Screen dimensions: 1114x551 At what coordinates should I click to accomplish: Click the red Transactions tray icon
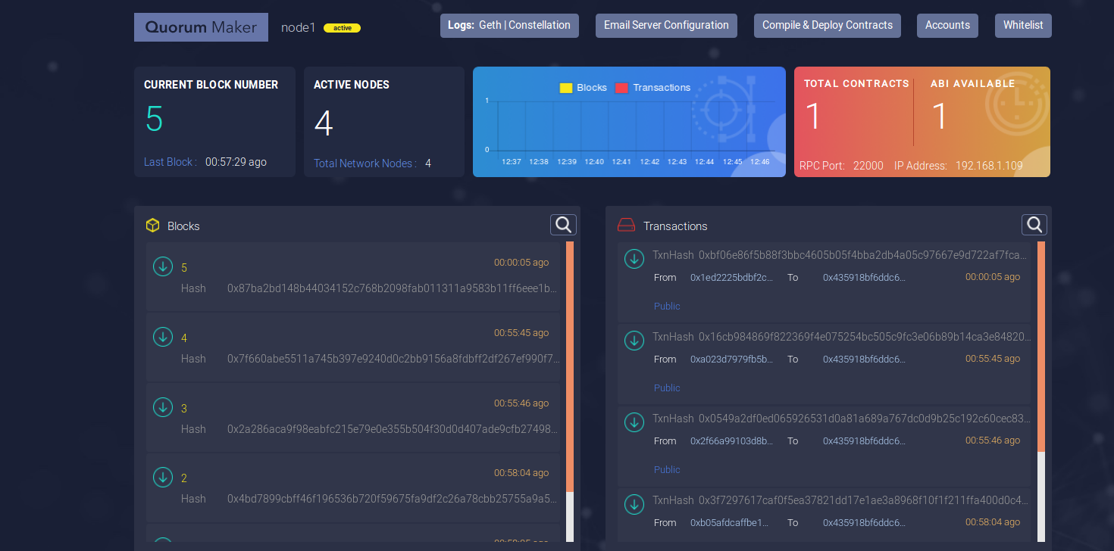point(626,226)
